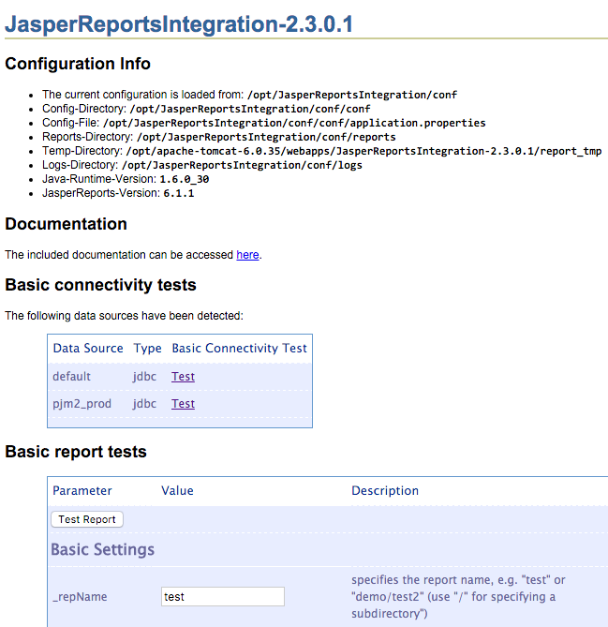
Task: Focus the _repName value input field
Action: [x=223, y=597]
